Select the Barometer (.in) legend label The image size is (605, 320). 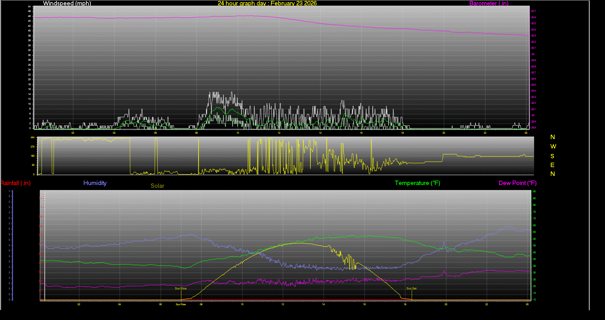pos(489,3)
